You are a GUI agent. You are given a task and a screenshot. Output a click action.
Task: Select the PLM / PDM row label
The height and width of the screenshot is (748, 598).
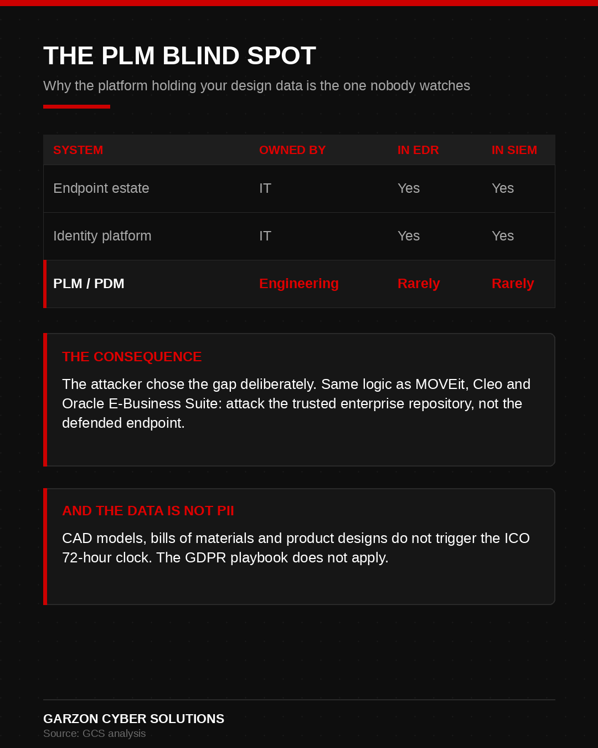[x=89, y=284]
